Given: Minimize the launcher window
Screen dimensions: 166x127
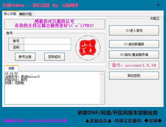Looking at the screenshot, I should pos(150,4).
